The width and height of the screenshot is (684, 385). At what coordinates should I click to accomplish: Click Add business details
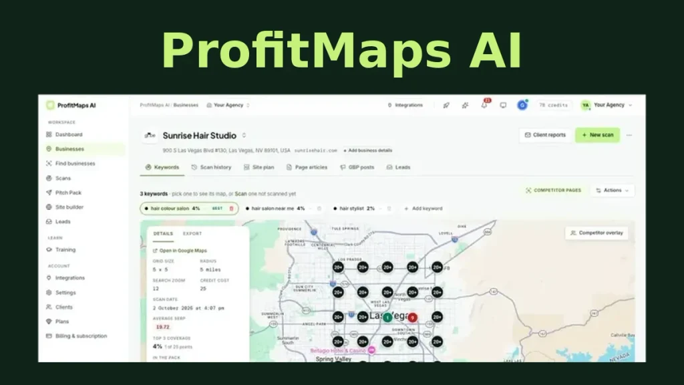368,150
